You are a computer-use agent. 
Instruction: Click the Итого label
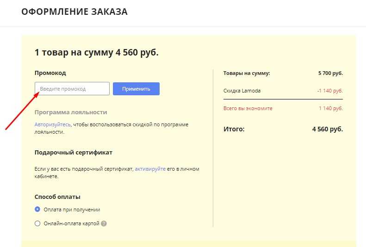click(234, 129)
